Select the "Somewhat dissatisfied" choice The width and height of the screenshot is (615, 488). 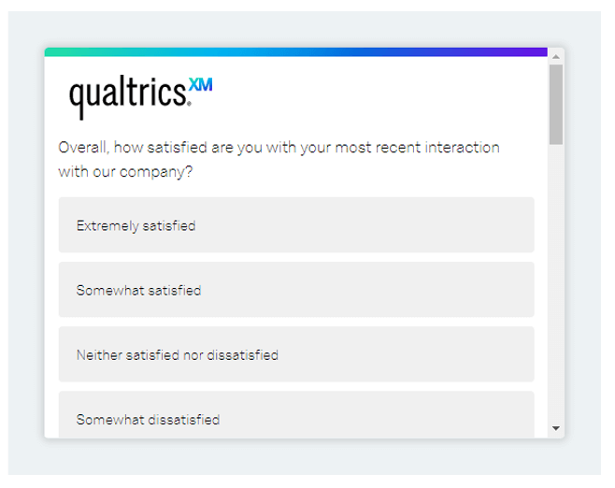coord(296,418)
